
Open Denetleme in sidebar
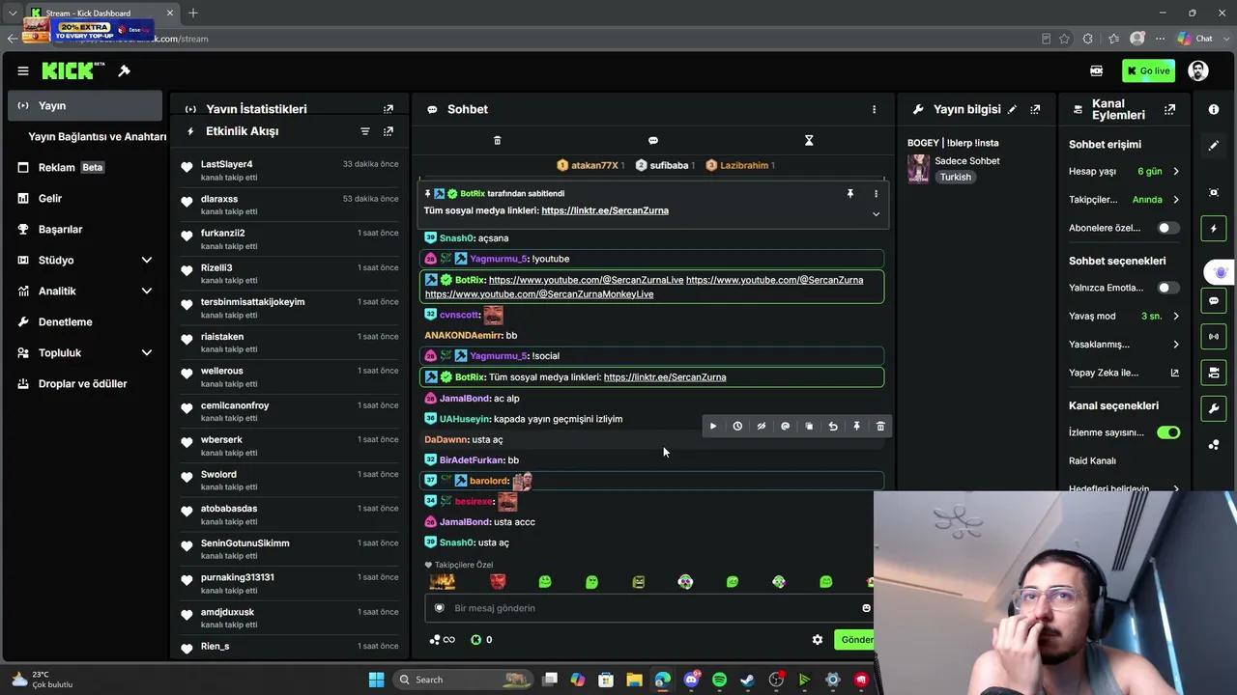coord(85,322)
